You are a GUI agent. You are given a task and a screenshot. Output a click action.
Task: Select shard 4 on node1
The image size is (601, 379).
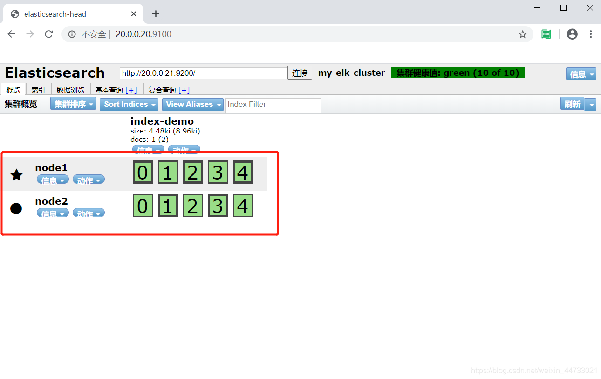pyautogui.click(x=243, y=172)
